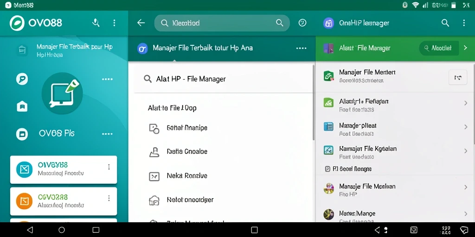
Task: Open the more dots on Manajer File Terbaik bar
Action: coord(301,48)
